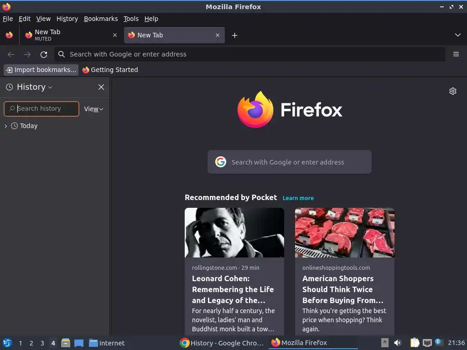
Task: Open Leonard Cohen article thumbnail
Action: coord(234,233)
